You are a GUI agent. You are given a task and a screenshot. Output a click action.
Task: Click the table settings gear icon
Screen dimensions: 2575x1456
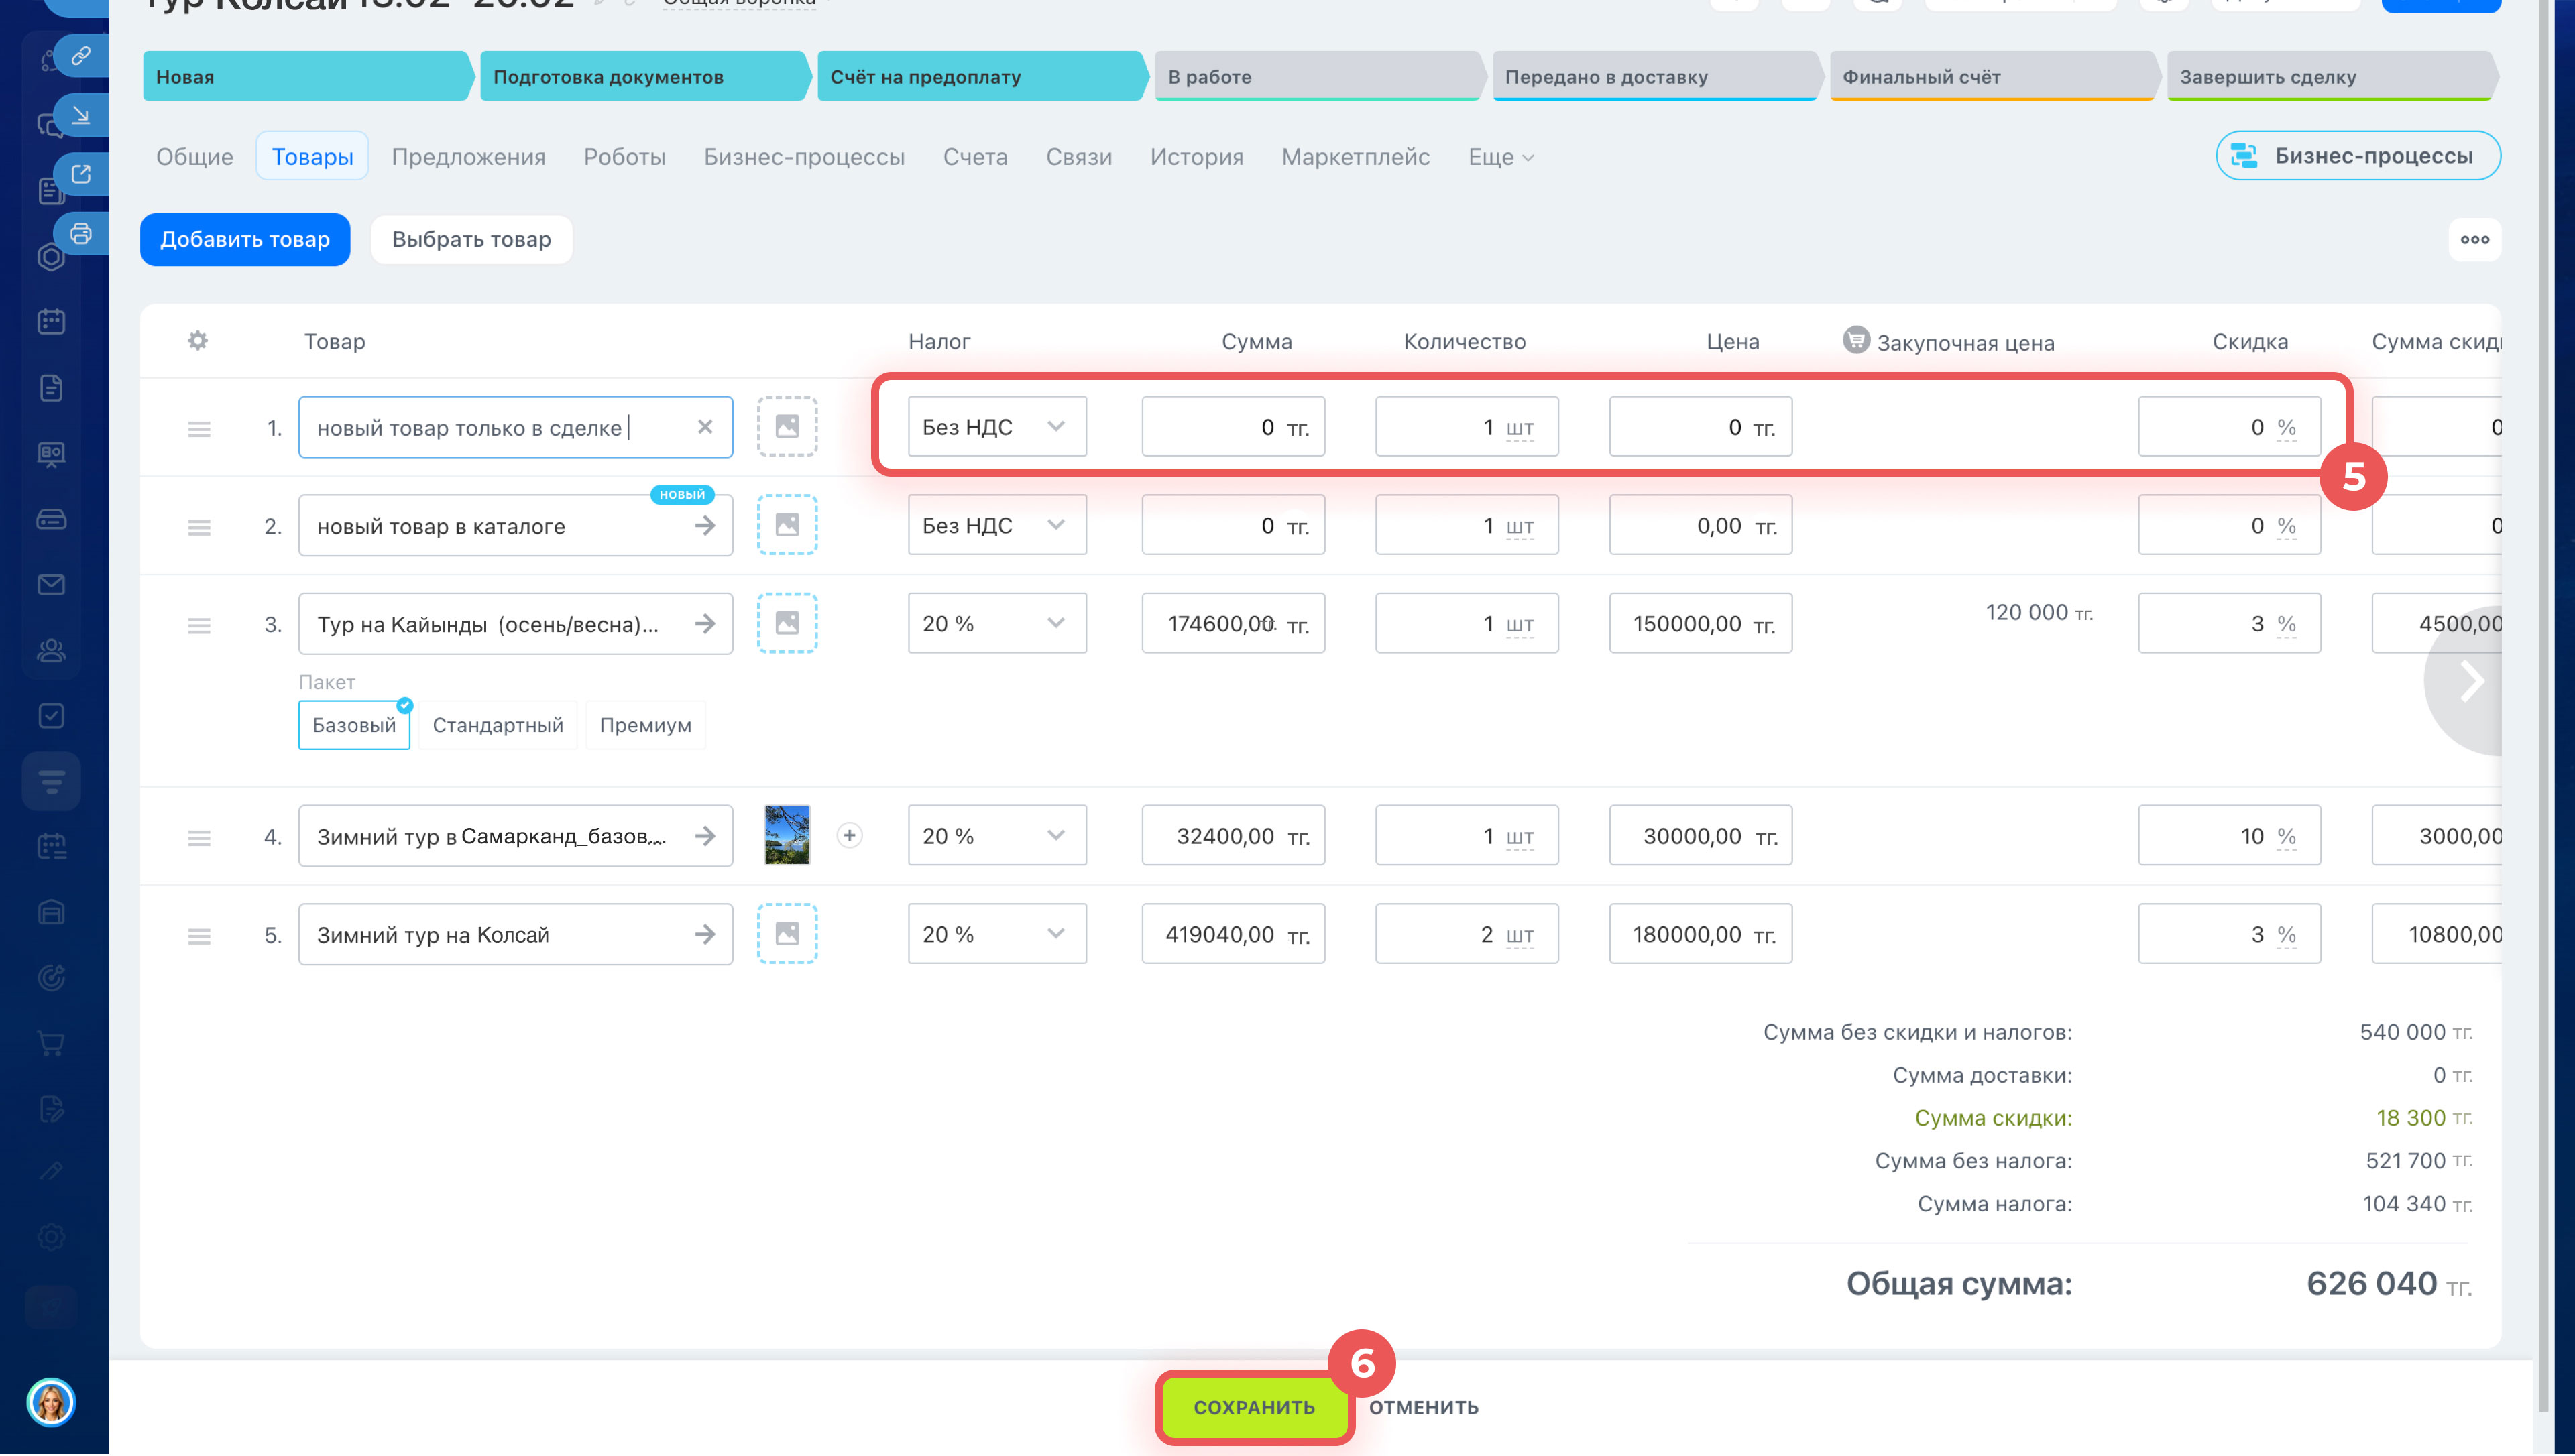(198, 341)
